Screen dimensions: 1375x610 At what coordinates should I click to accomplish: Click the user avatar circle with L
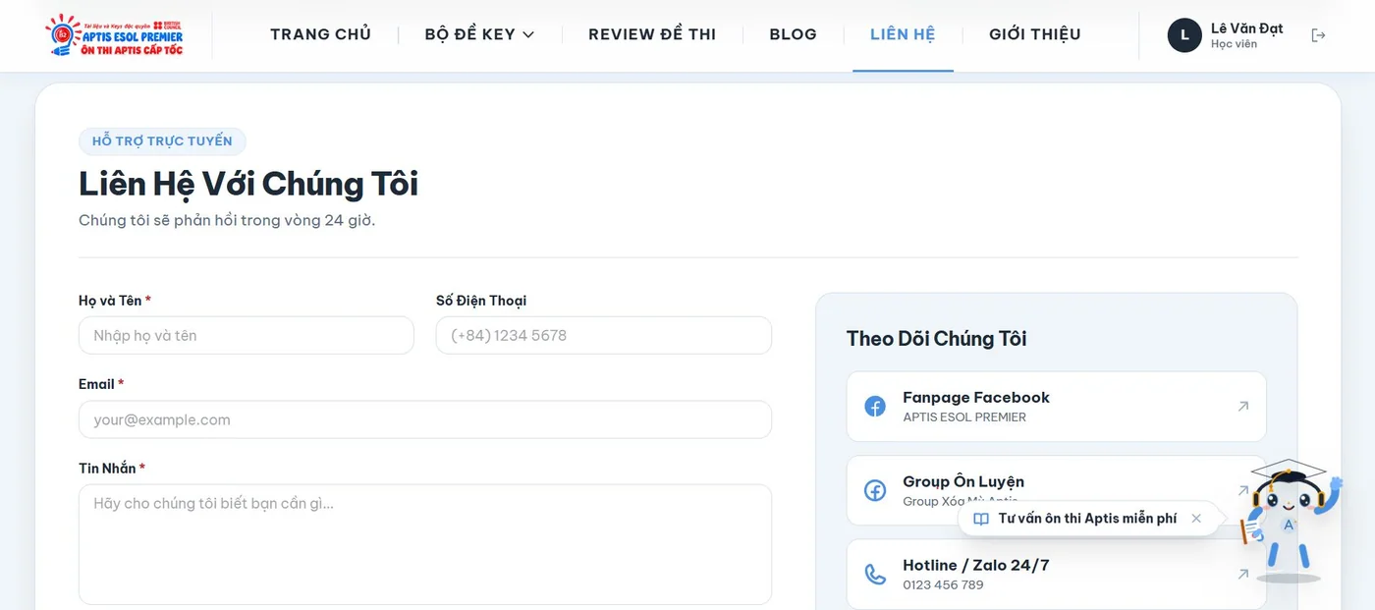(x=1184, y=35)
